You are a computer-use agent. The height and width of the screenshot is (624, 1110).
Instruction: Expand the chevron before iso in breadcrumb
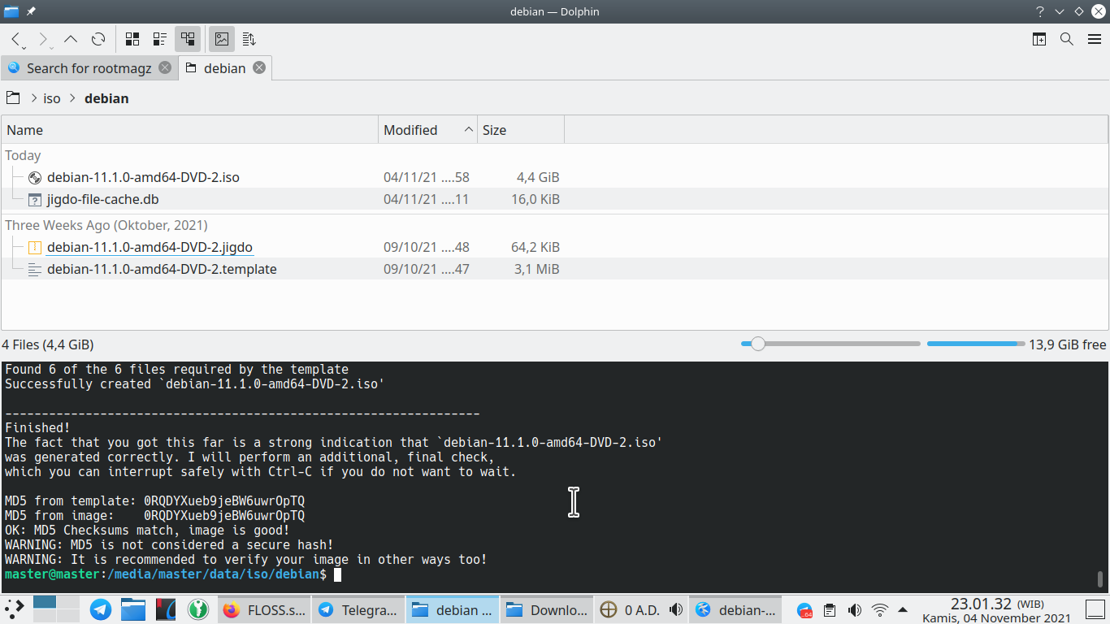[x=34, y=98]
